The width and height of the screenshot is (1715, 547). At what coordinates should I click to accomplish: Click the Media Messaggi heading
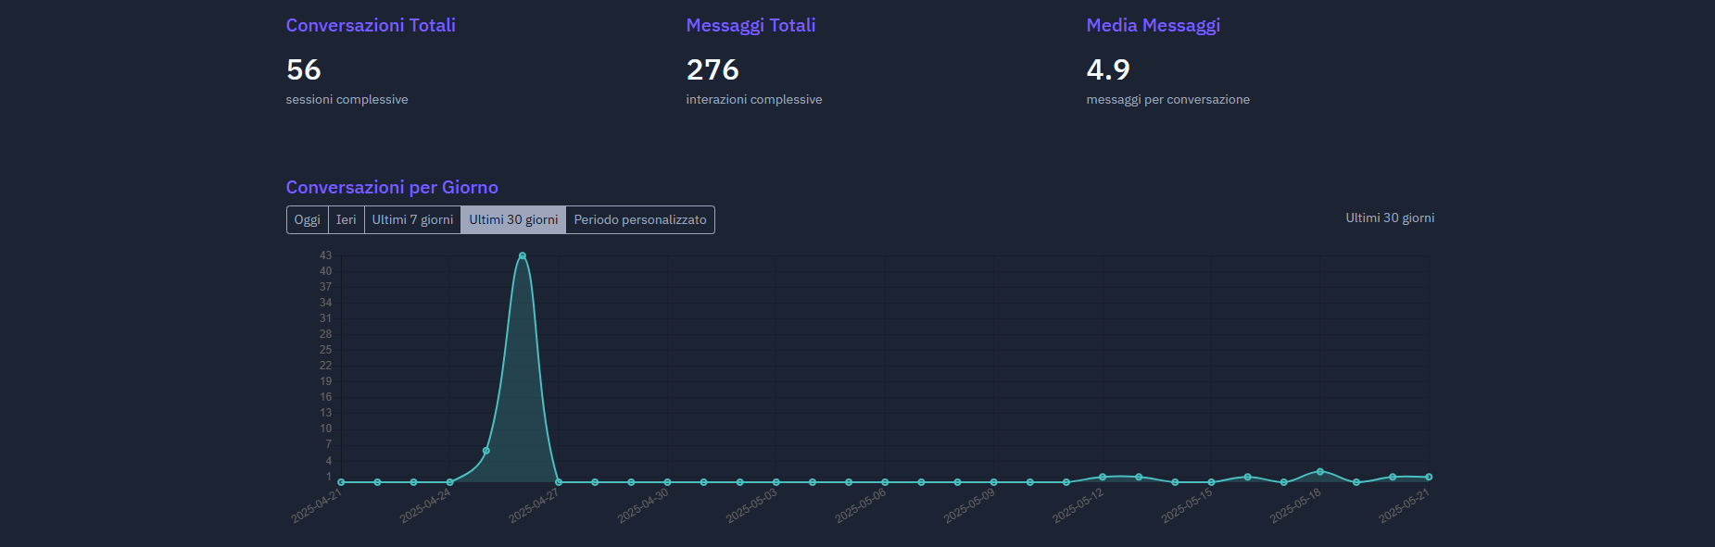coord(1153,26)
